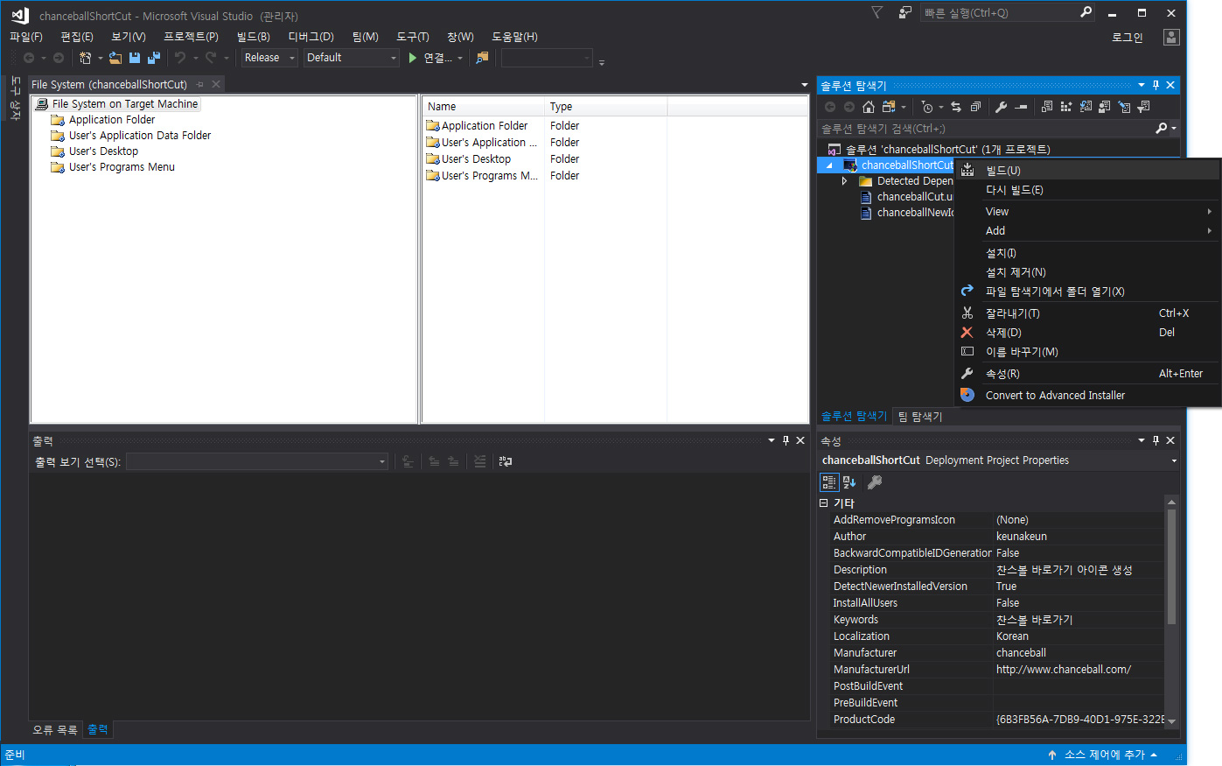Click the Save disk icon in main toolbar
Screen dimensions: 1222x766
click(x=135, y=58)
